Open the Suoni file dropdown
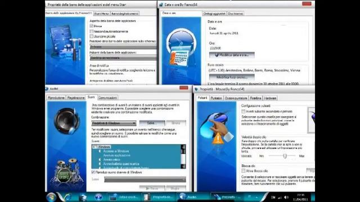360x202 pixels. [145, 180]
